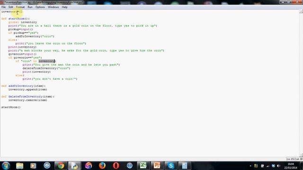This screenshot has height=170, width=303.
Task: Click the highlighted word inventory
Action: click(46, 61)
